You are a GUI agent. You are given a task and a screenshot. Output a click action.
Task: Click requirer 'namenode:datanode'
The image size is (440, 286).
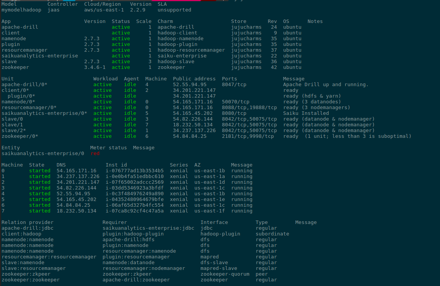click(129, 263)
